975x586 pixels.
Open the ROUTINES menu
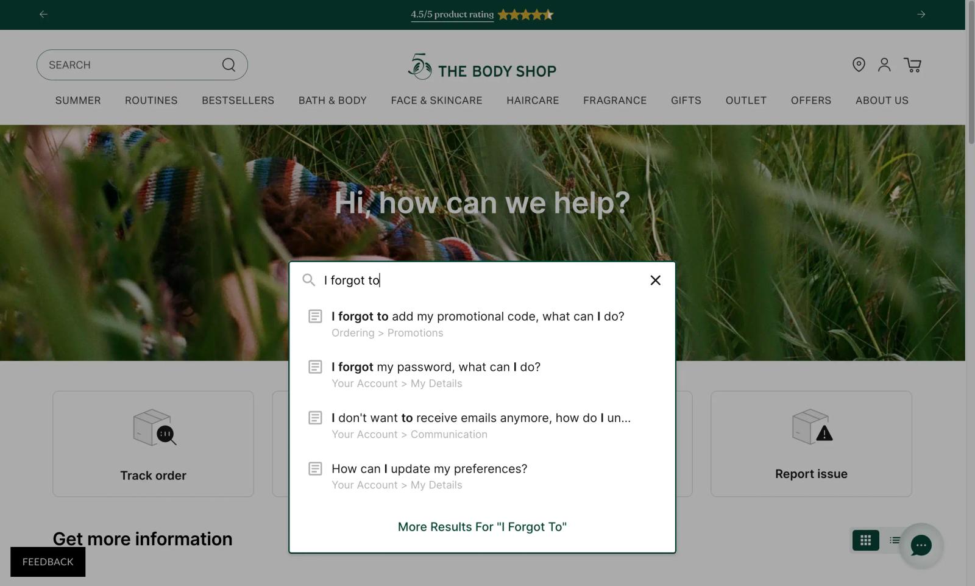[151, 101]
